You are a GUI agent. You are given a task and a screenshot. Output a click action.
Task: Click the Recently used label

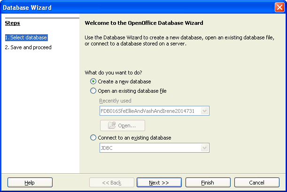(x=115, y=101)
